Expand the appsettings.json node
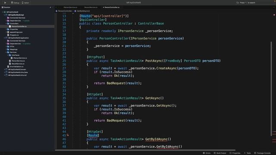This screenshot has height=155, width=276. pyautogui.click(x=6, y=32)
